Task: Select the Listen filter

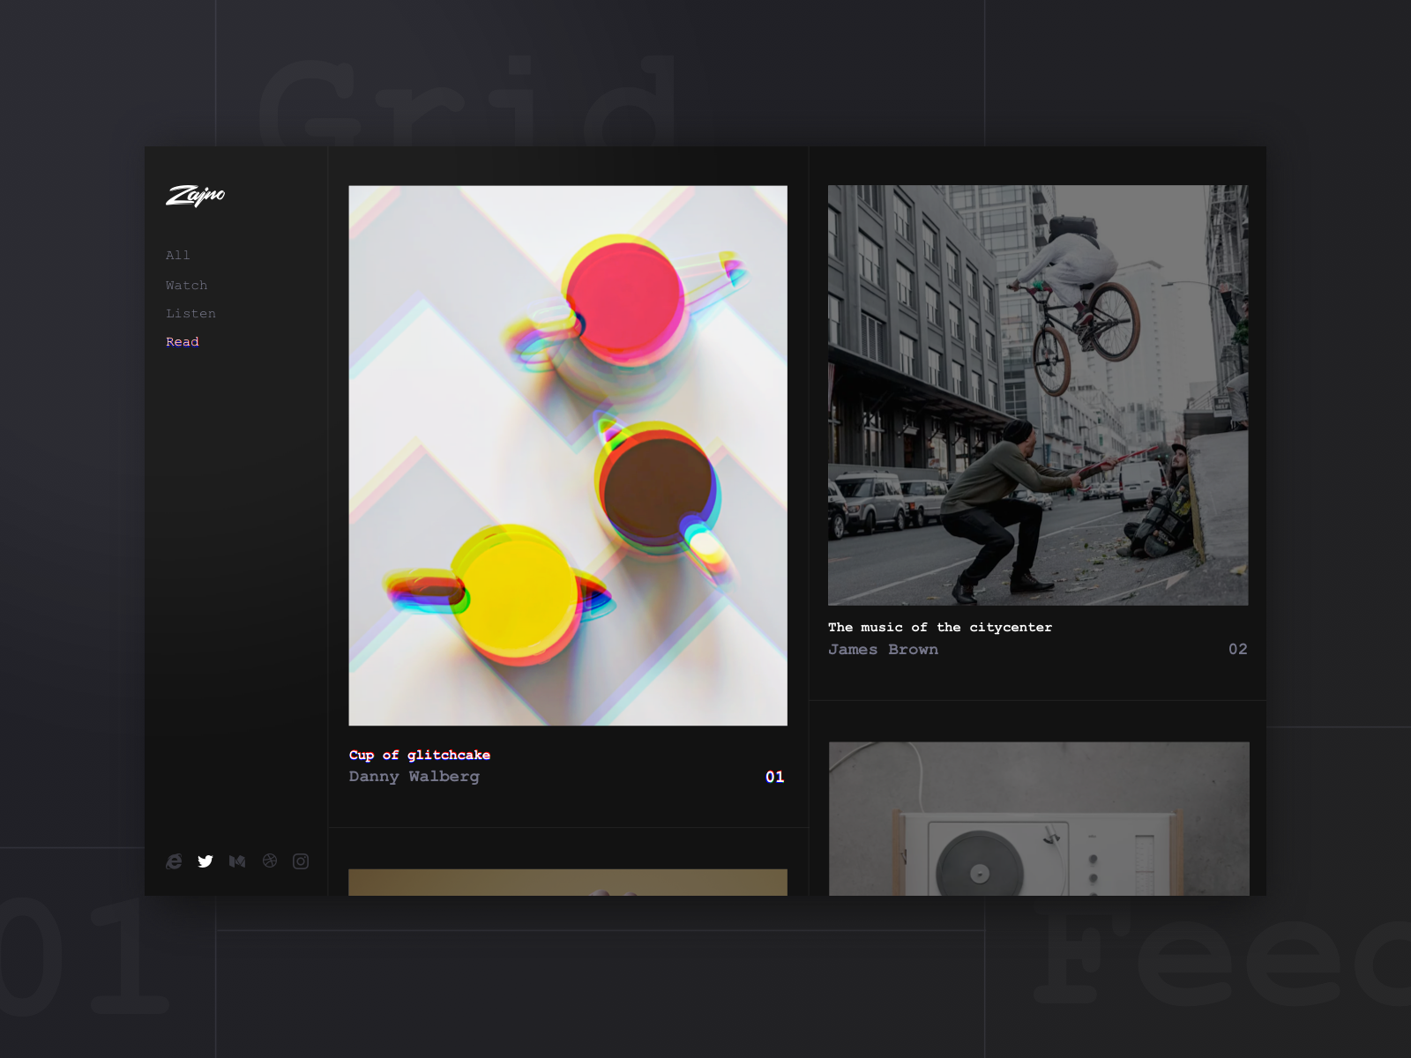Action: [190, 313]
